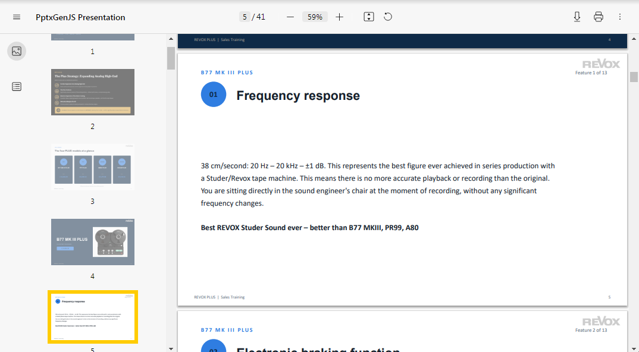Click the fit to page icon

[369, 17]
